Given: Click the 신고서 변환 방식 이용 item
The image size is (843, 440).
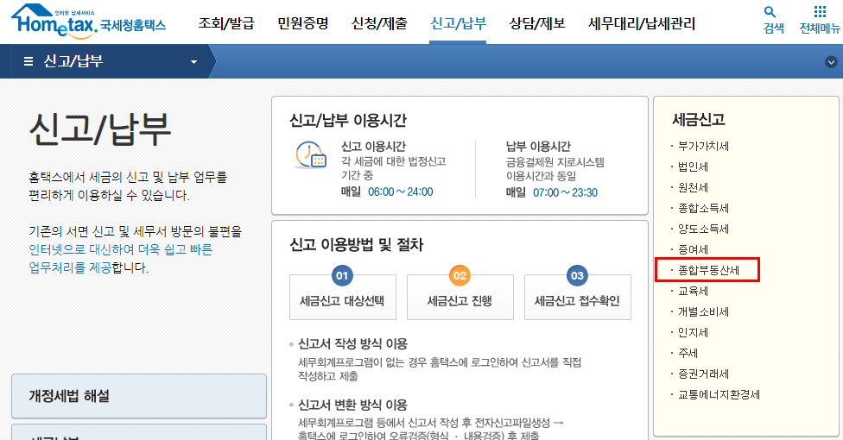Looking at the screenshot, I should point(352,405).
